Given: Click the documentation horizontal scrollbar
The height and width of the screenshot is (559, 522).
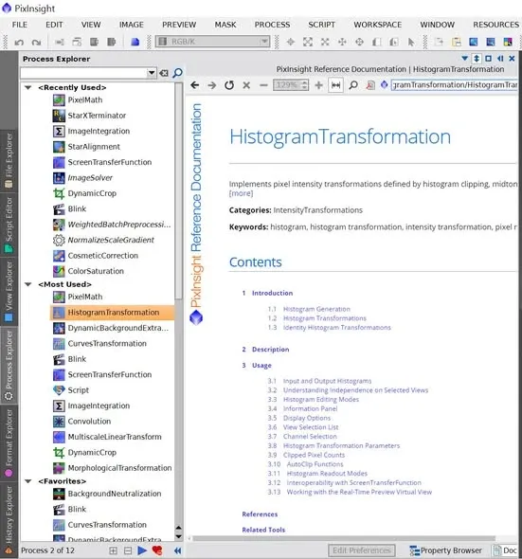Looking at the screenshot, I should click(x=344, y=538).
